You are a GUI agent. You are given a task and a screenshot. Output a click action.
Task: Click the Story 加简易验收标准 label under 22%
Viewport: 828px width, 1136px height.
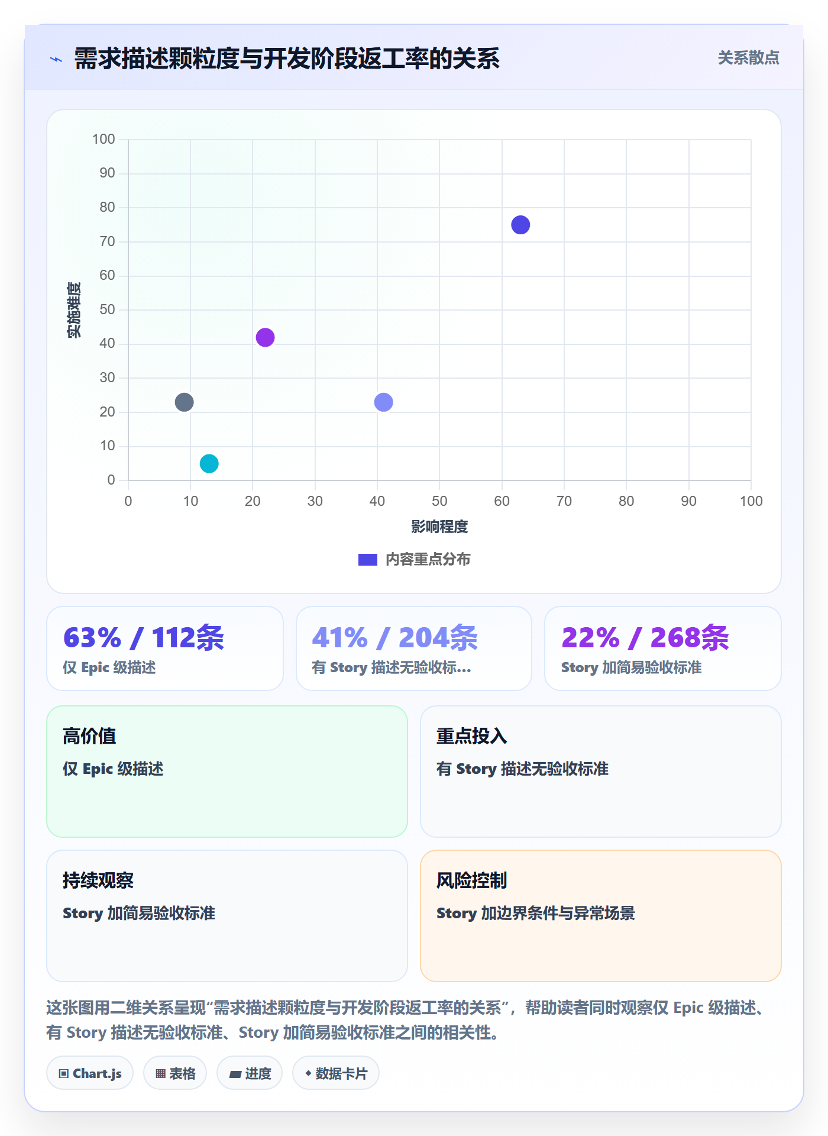pyautogui.click(x=631, y=667)
